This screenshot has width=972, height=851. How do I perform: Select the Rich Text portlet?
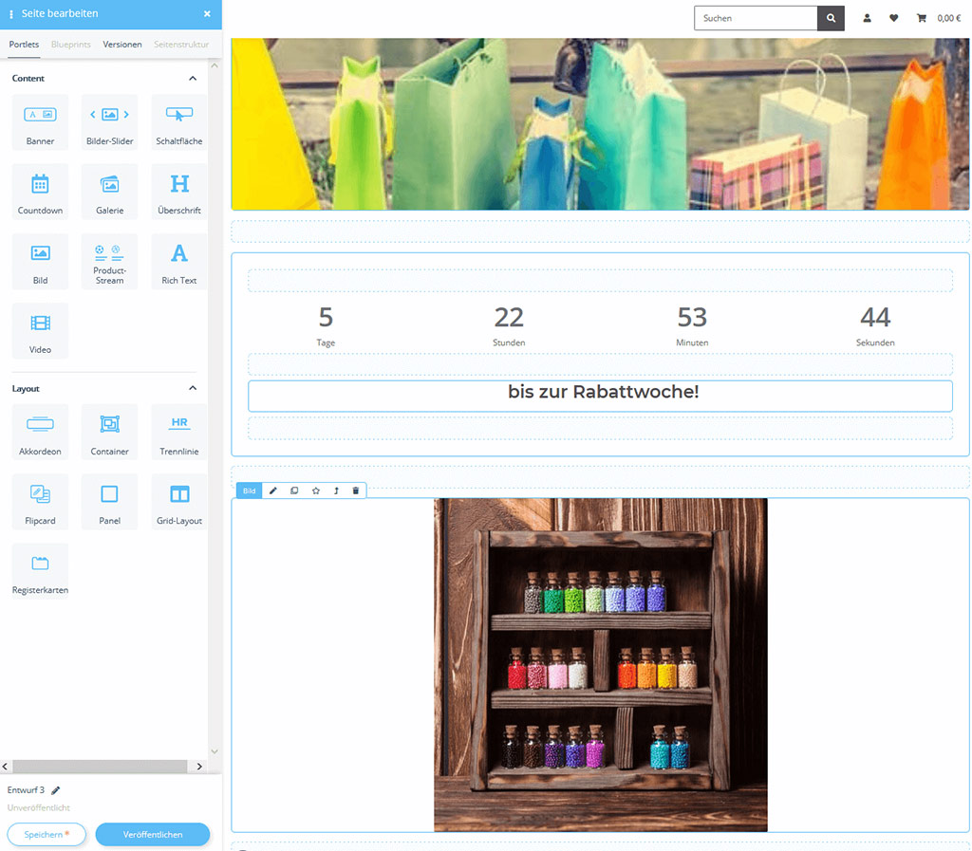179,262
